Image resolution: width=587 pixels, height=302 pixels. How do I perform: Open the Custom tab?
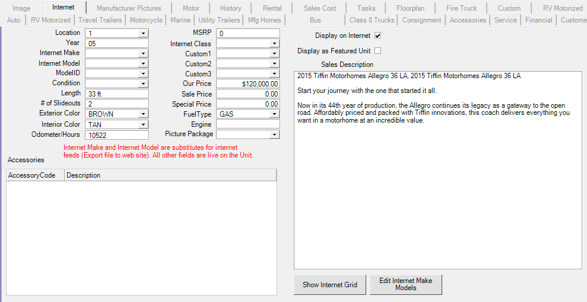click(509, 8)
